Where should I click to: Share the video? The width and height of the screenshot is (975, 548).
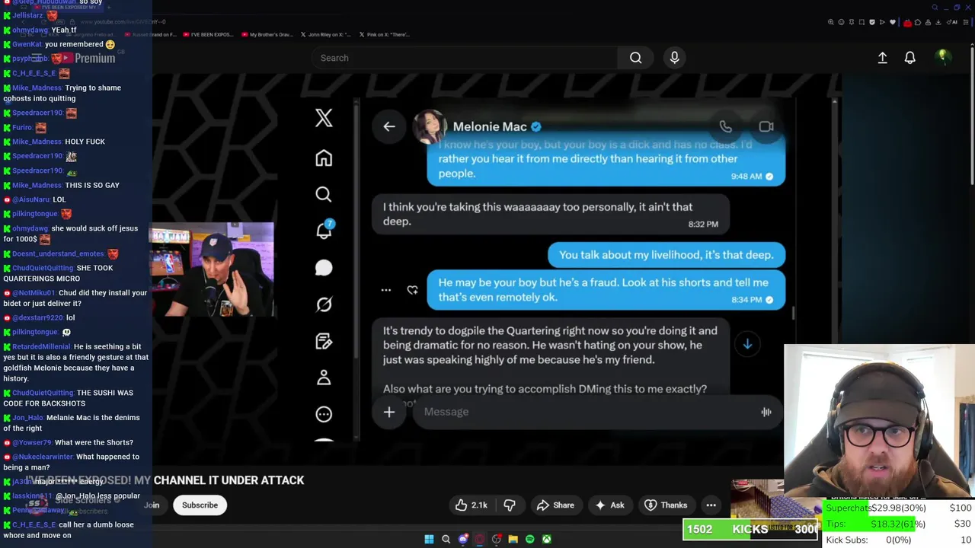555,505
